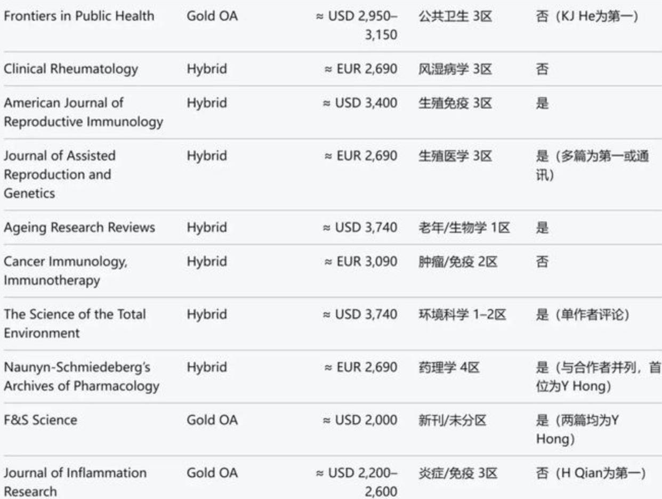Click the EUR 3,090 fee cell
The height and width of the screenshot is (499, 662).
pos(361,262)
